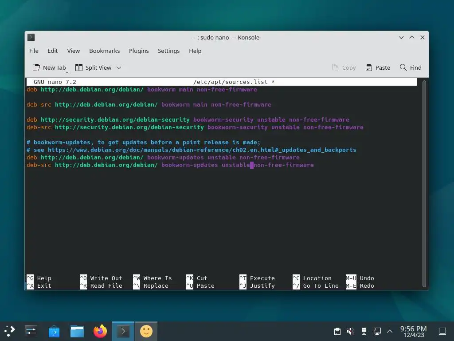454x341 pixels.
Task: Open the Plugins menu
Action: point(139,51)
